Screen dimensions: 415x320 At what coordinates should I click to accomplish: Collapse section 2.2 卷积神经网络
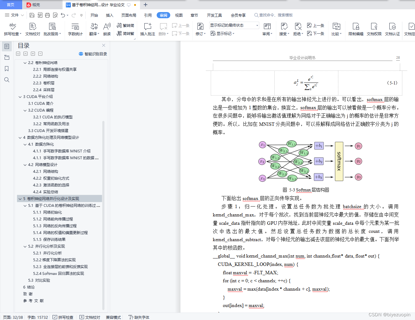(25, 63)
